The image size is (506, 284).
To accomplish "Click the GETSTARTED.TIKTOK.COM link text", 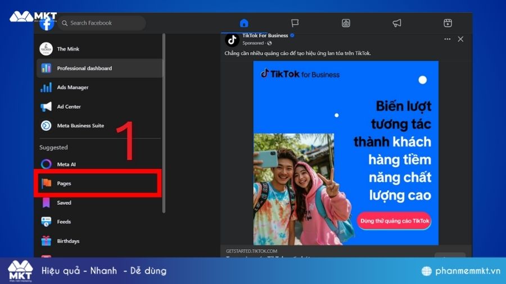I will click(x=251, y=251).
